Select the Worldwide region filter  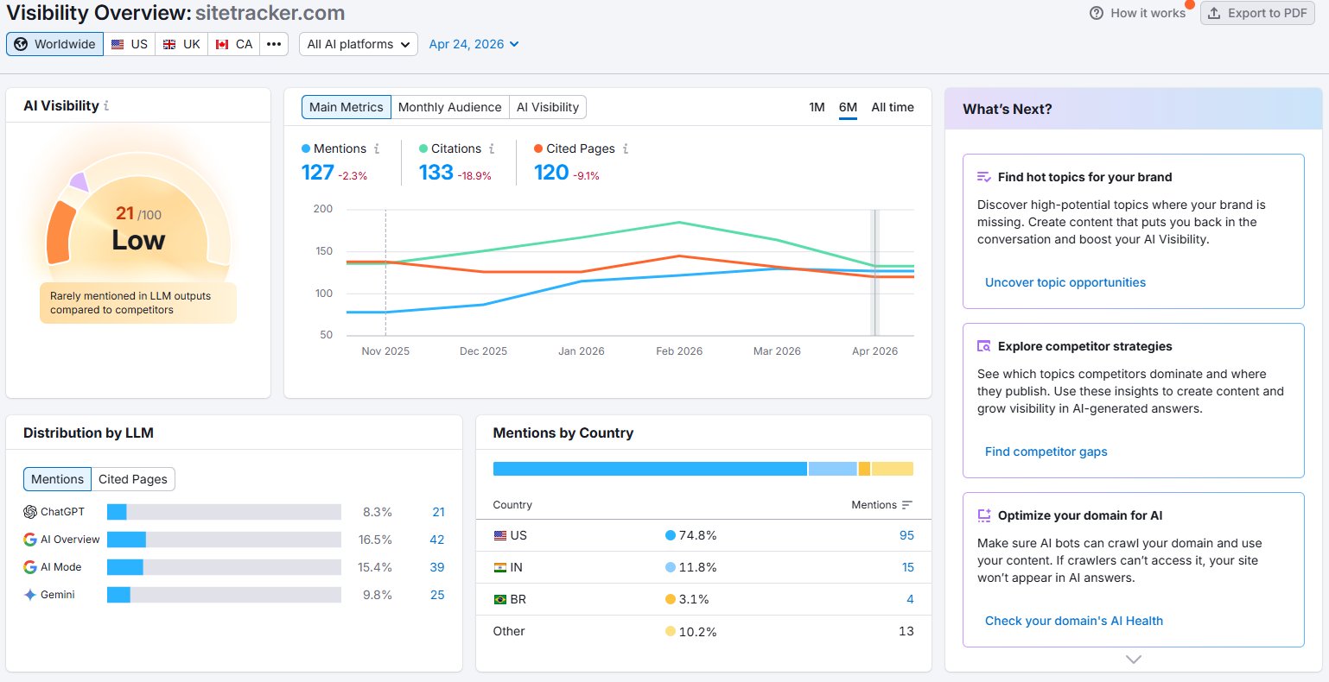click(55, 44)
